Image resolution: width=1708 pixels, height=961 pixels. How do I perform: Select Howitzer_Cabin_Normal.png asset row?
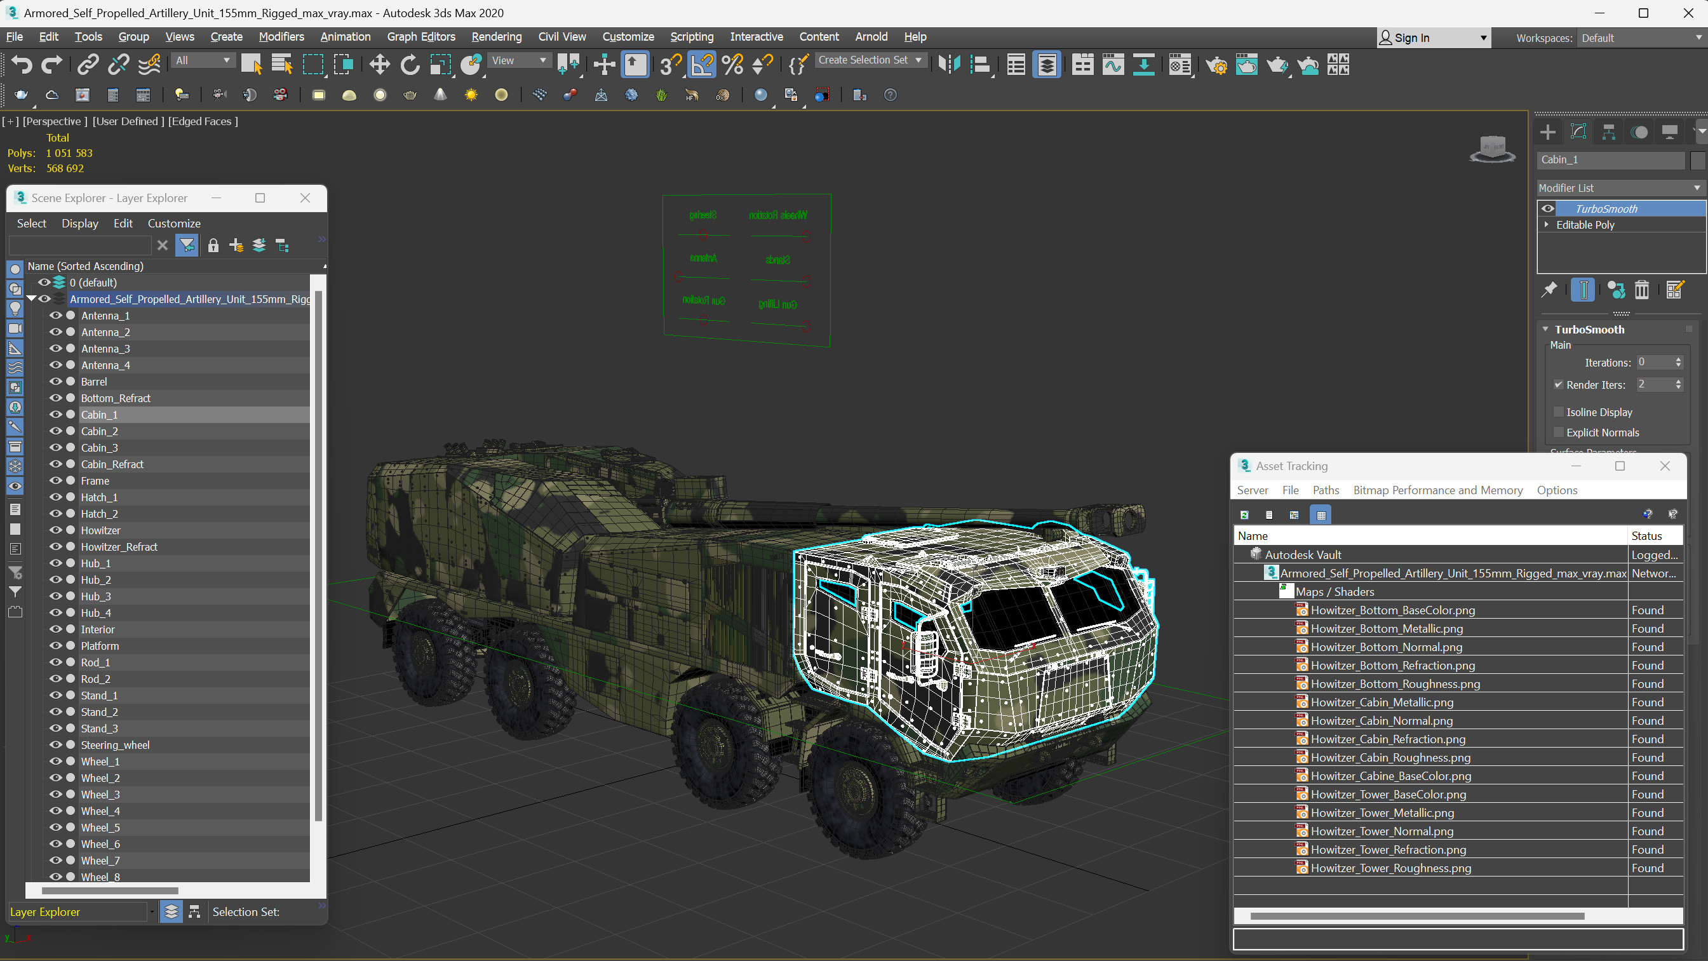1381,721
